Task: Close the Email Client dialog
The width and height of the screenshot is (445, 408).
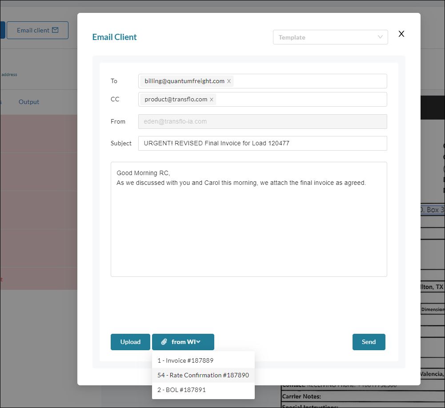Action: click(x=401, y=34)
